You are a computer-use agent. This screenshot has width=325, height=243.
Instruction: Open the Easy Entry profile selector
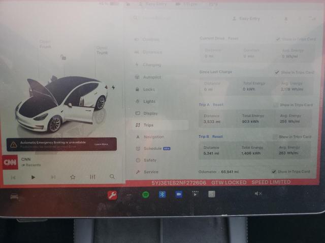[x=246, y=19]
